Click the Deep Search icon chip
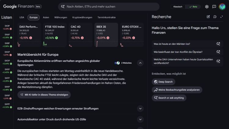The image size is (229, 129). pos(156,82)
